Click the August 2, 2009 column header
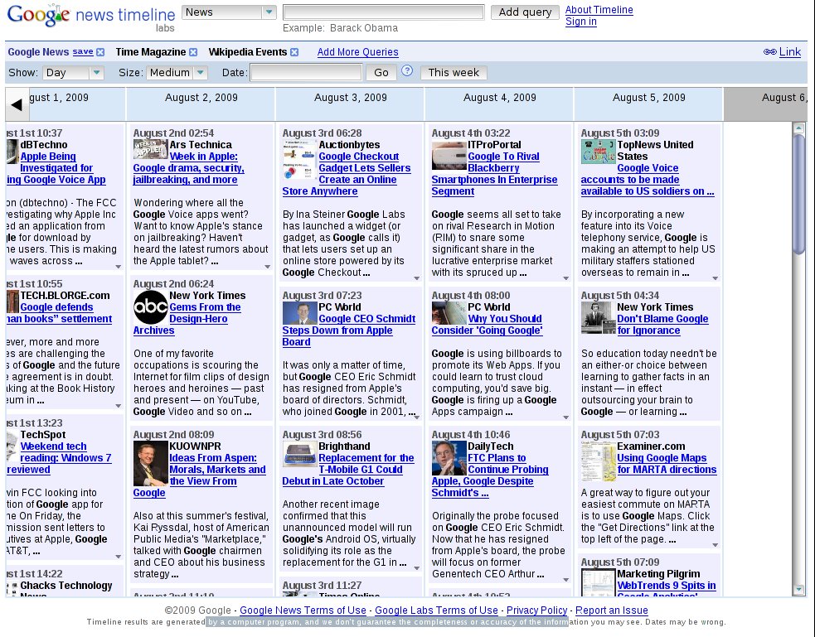 pyautogui.click(x=201, y=104)
